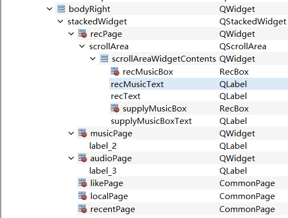Collapse the audioPage node
This screenshot has width=288, height=218.
[x=71, y=158]
